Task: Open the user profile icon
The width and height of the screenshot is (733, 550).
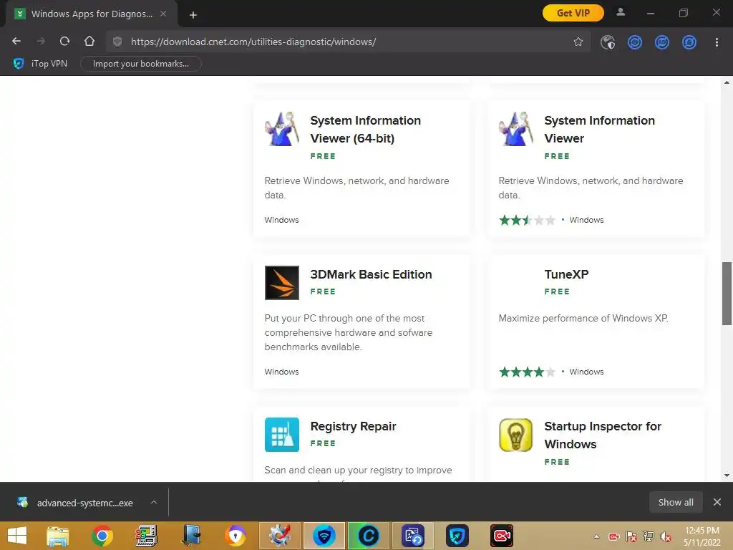Action: [621, 13]
